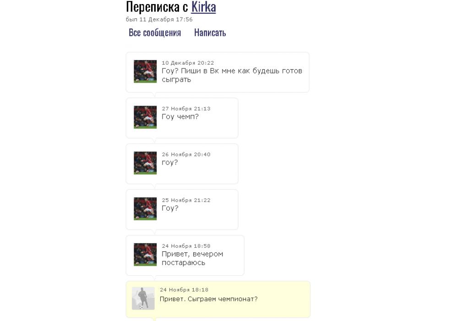Click the 'Переписка с' heading text
This screenshot has width=458, height=321.
click(157, 7)
